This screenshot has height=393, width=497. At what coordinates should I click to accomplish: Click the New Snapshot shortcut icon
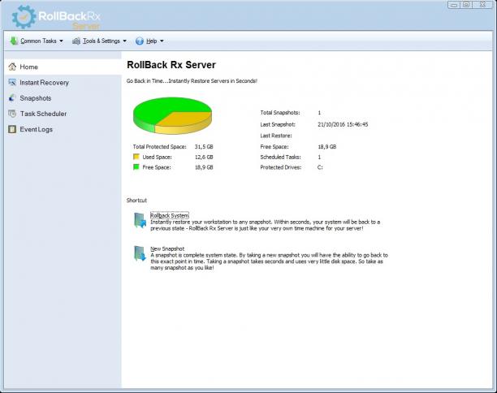pos(140,253)
